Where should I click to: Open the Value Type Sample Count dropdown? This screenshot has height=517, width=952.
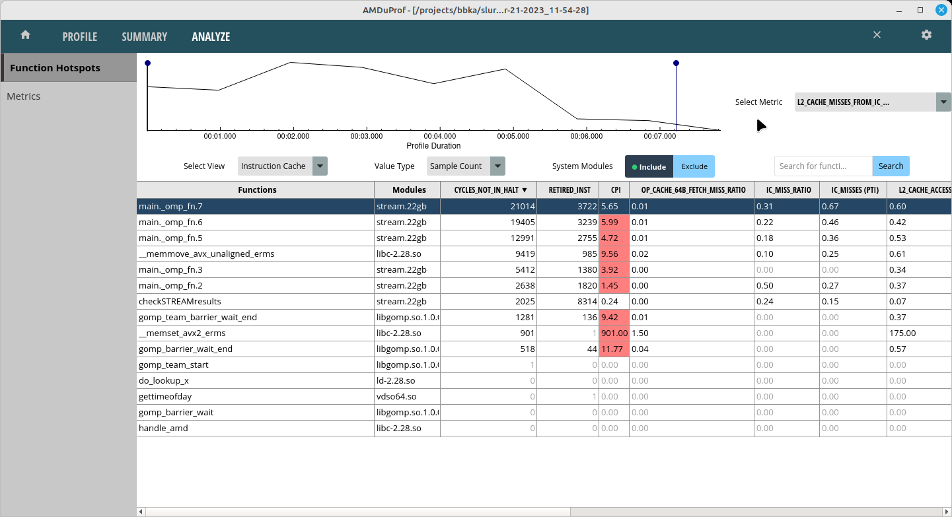point(497,166)
